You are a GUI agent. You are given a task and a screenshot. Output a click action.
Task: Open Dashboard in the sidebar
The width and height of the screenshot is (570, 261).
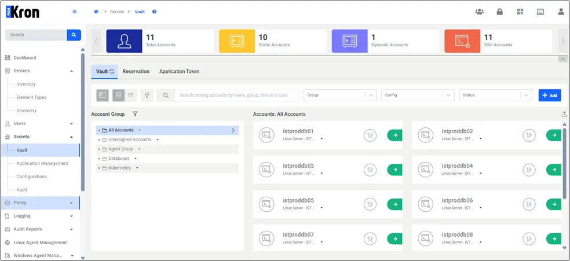25,58
